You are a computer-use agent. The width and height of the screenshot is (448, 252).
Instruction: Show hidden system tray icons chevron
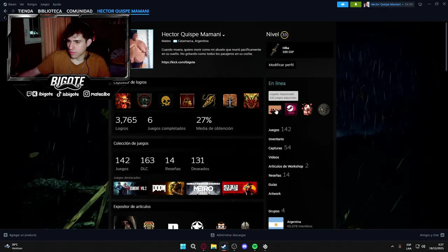[x=392, y=246]
